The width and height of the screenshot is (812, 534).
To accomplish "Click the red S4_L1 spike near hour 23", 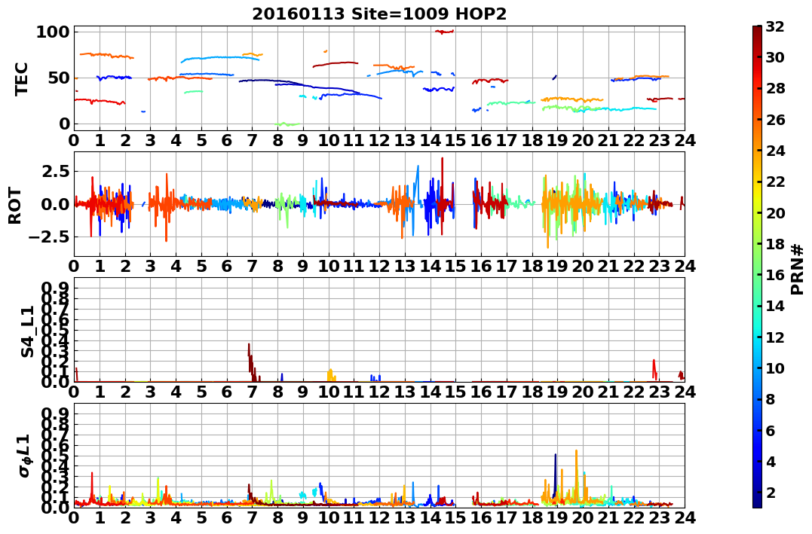I will 654,368.
